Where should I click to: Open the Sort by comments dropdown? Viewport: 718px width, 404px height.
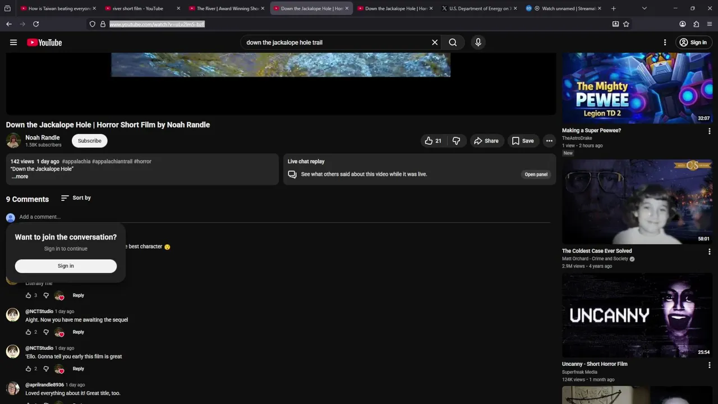(x=76, y=198)
